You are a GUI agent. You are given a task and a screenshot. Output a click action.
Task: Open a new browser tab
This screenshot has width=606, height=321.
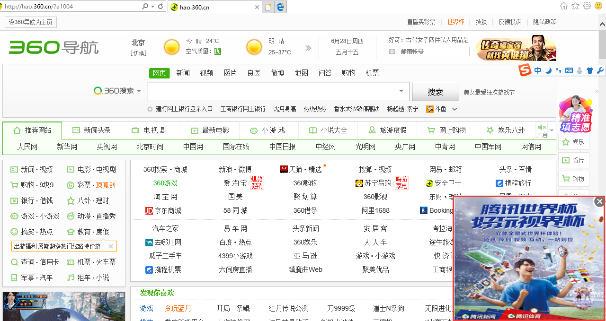269,7
